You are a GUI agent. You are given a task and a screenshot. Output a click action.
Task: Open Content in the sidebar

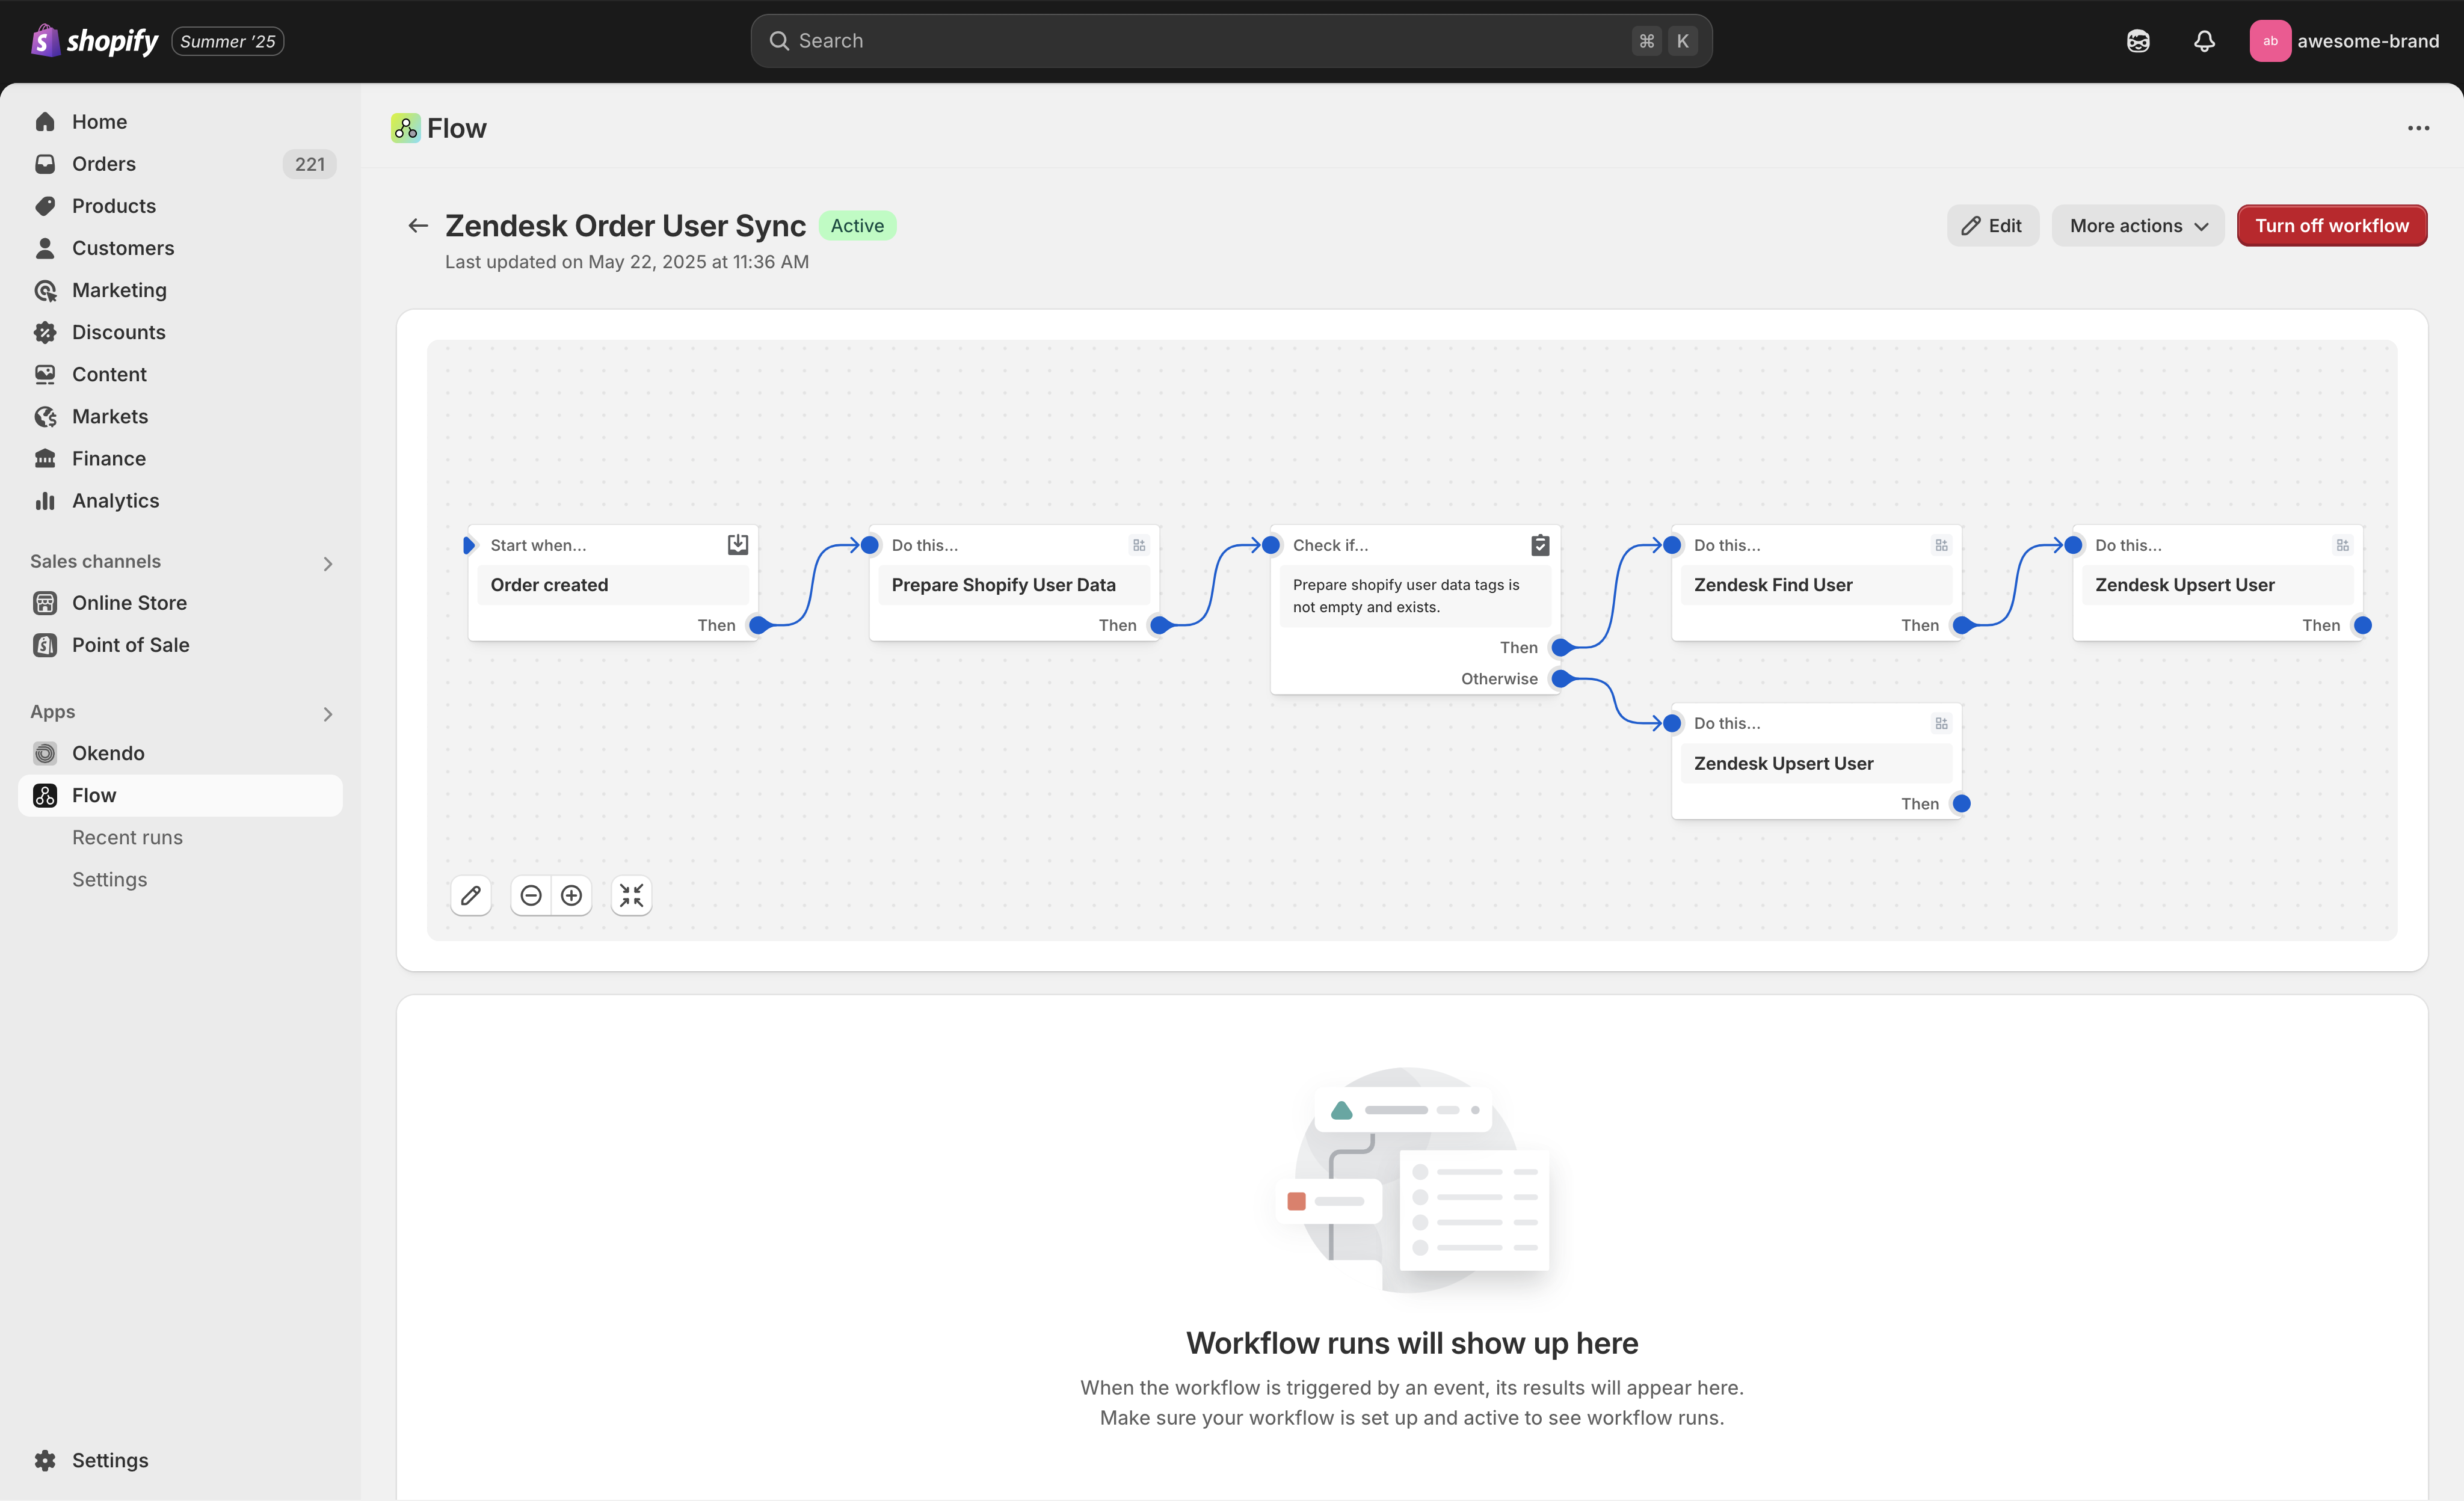pos(180,374)
